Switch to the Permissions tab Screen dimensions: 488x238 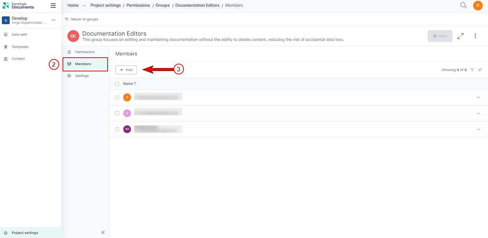pyautogui.click(x=85, y=52)
